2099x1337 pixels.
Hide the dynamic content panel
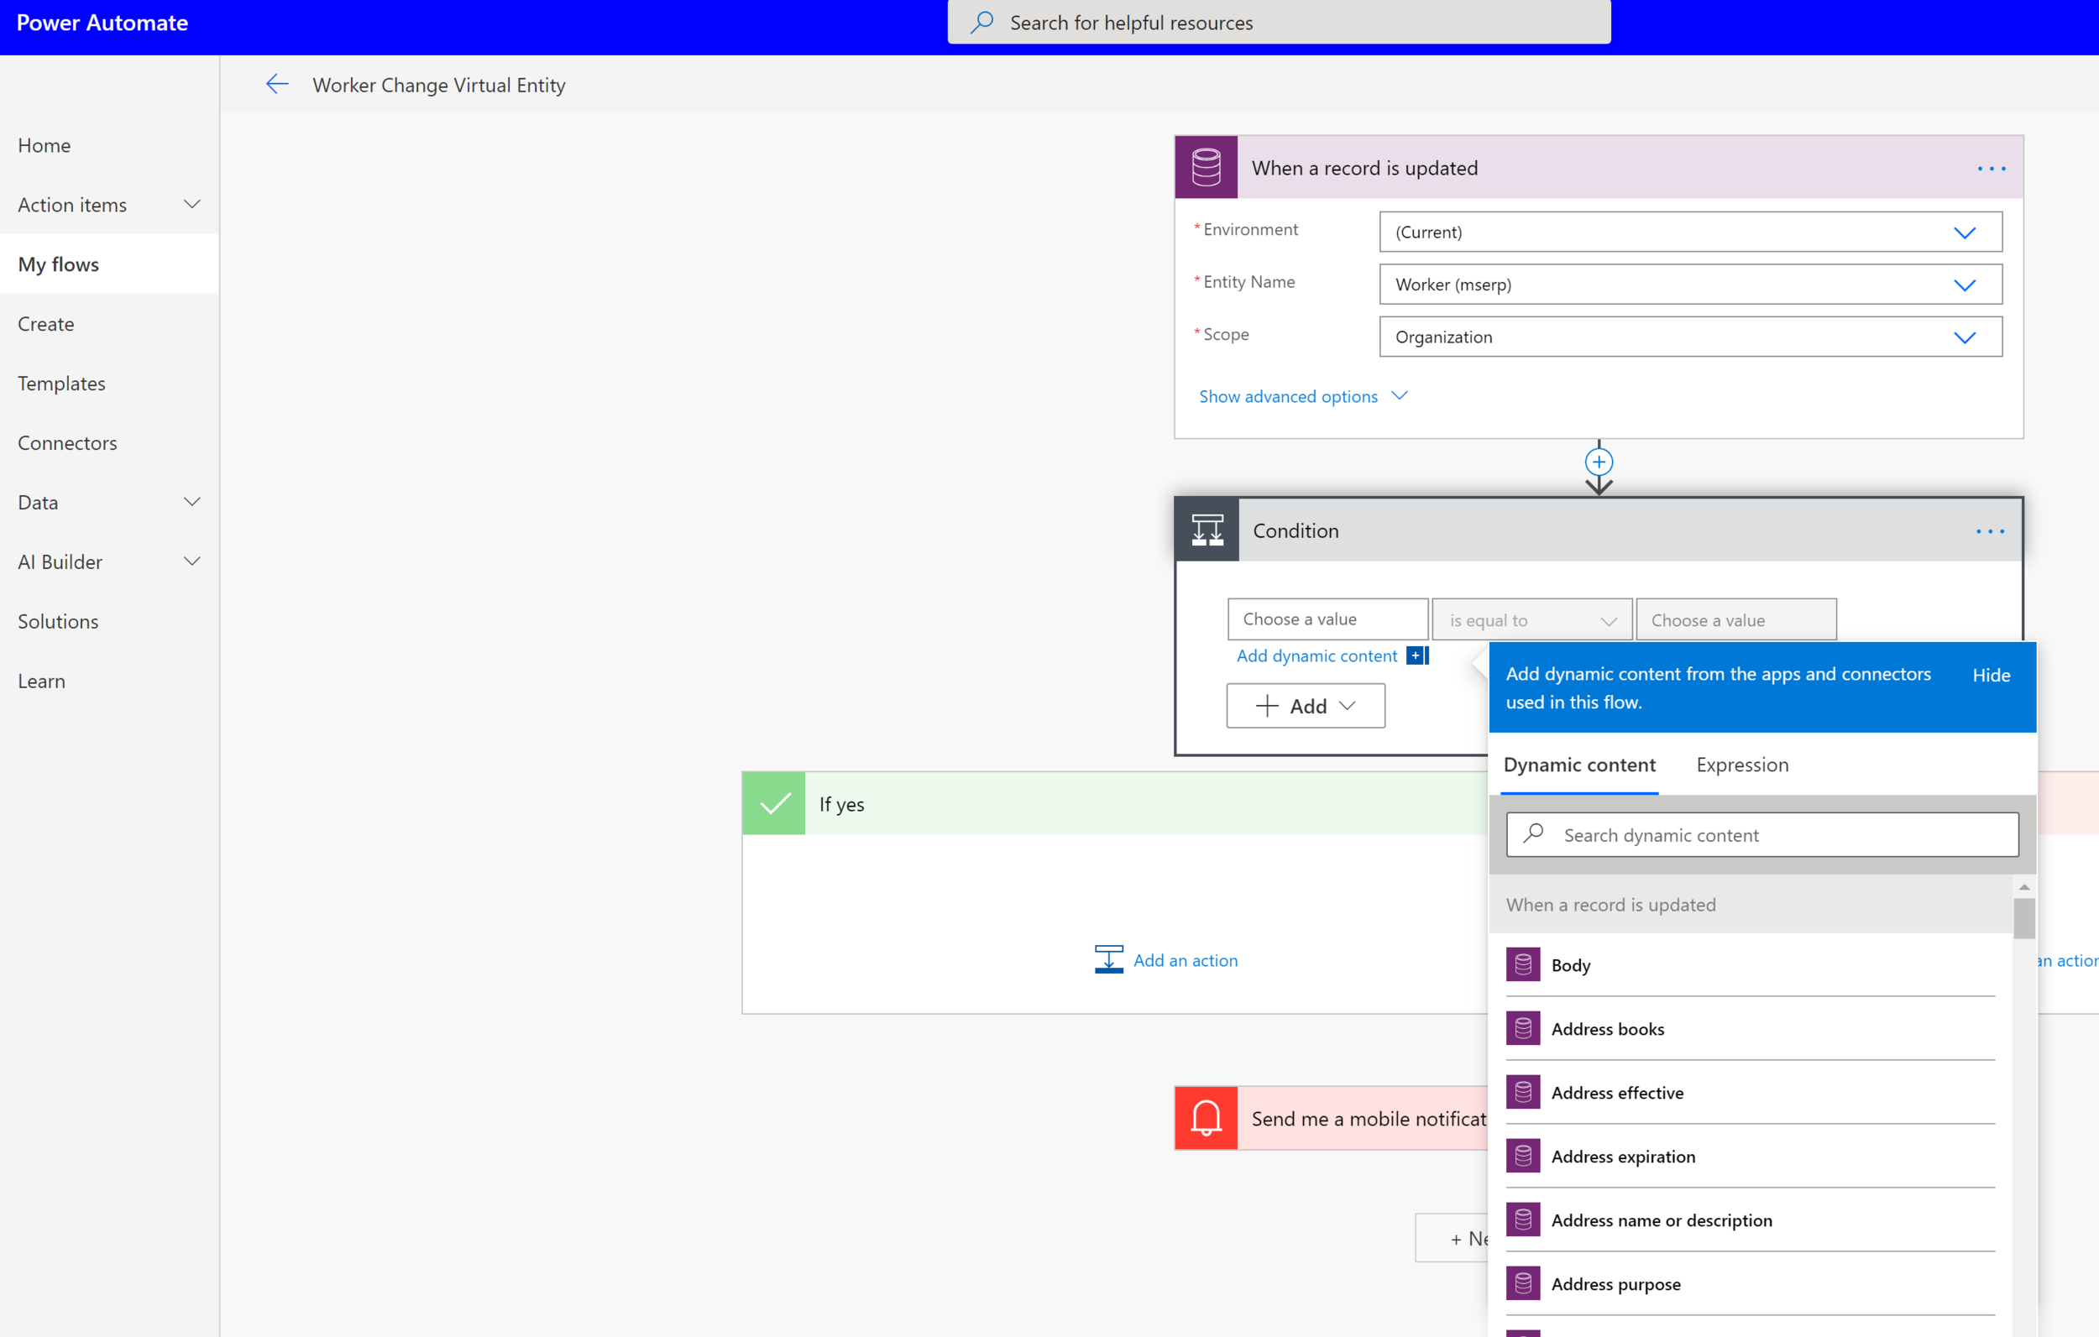[x=1991, y=675]
